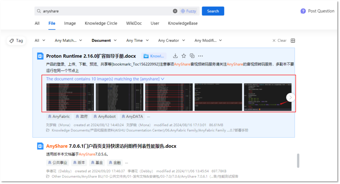Open the fourth matching image thumbnail
This screenshot has width=340, height=184.
click(218, 97)
